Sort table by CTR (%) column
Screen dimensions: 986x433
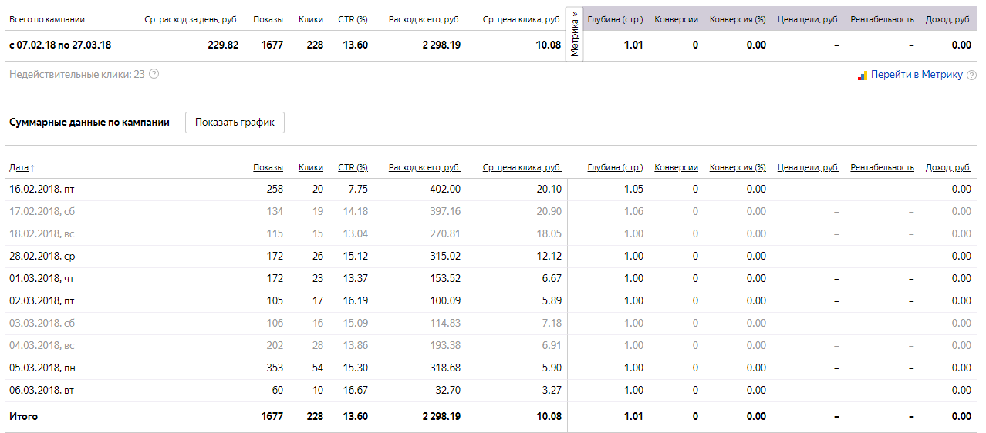point(353,167)
